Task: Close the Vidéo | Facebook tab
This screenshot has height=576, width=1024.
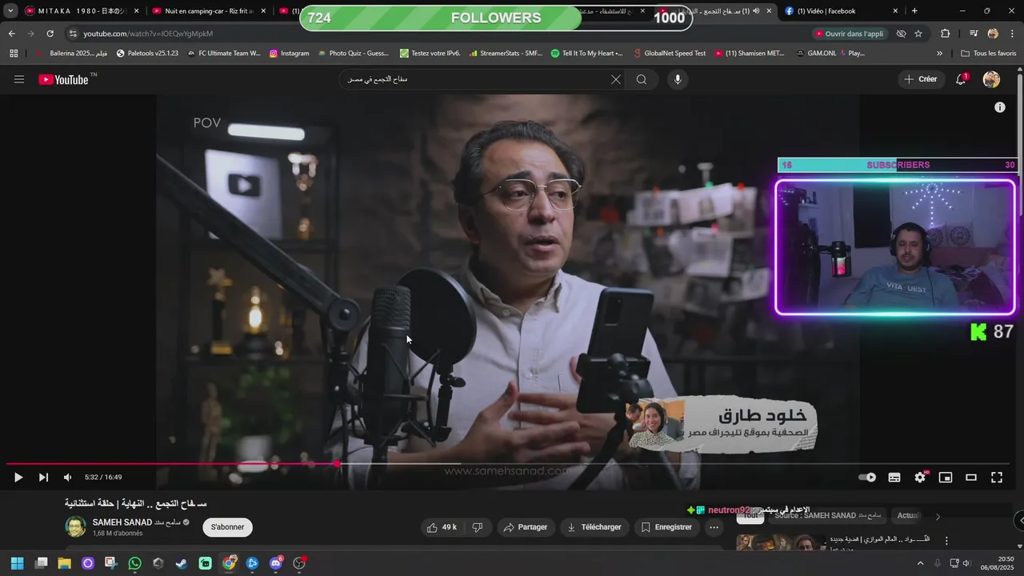Action: coord(895,11)
